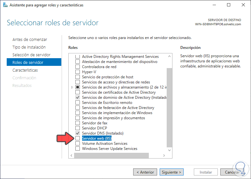251x179 pixels.
Task: Select the Servidor de fax checkbox
Action: 78,123
